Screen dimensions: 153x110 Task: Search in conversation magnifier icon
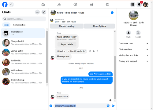(x=138, y=33)
